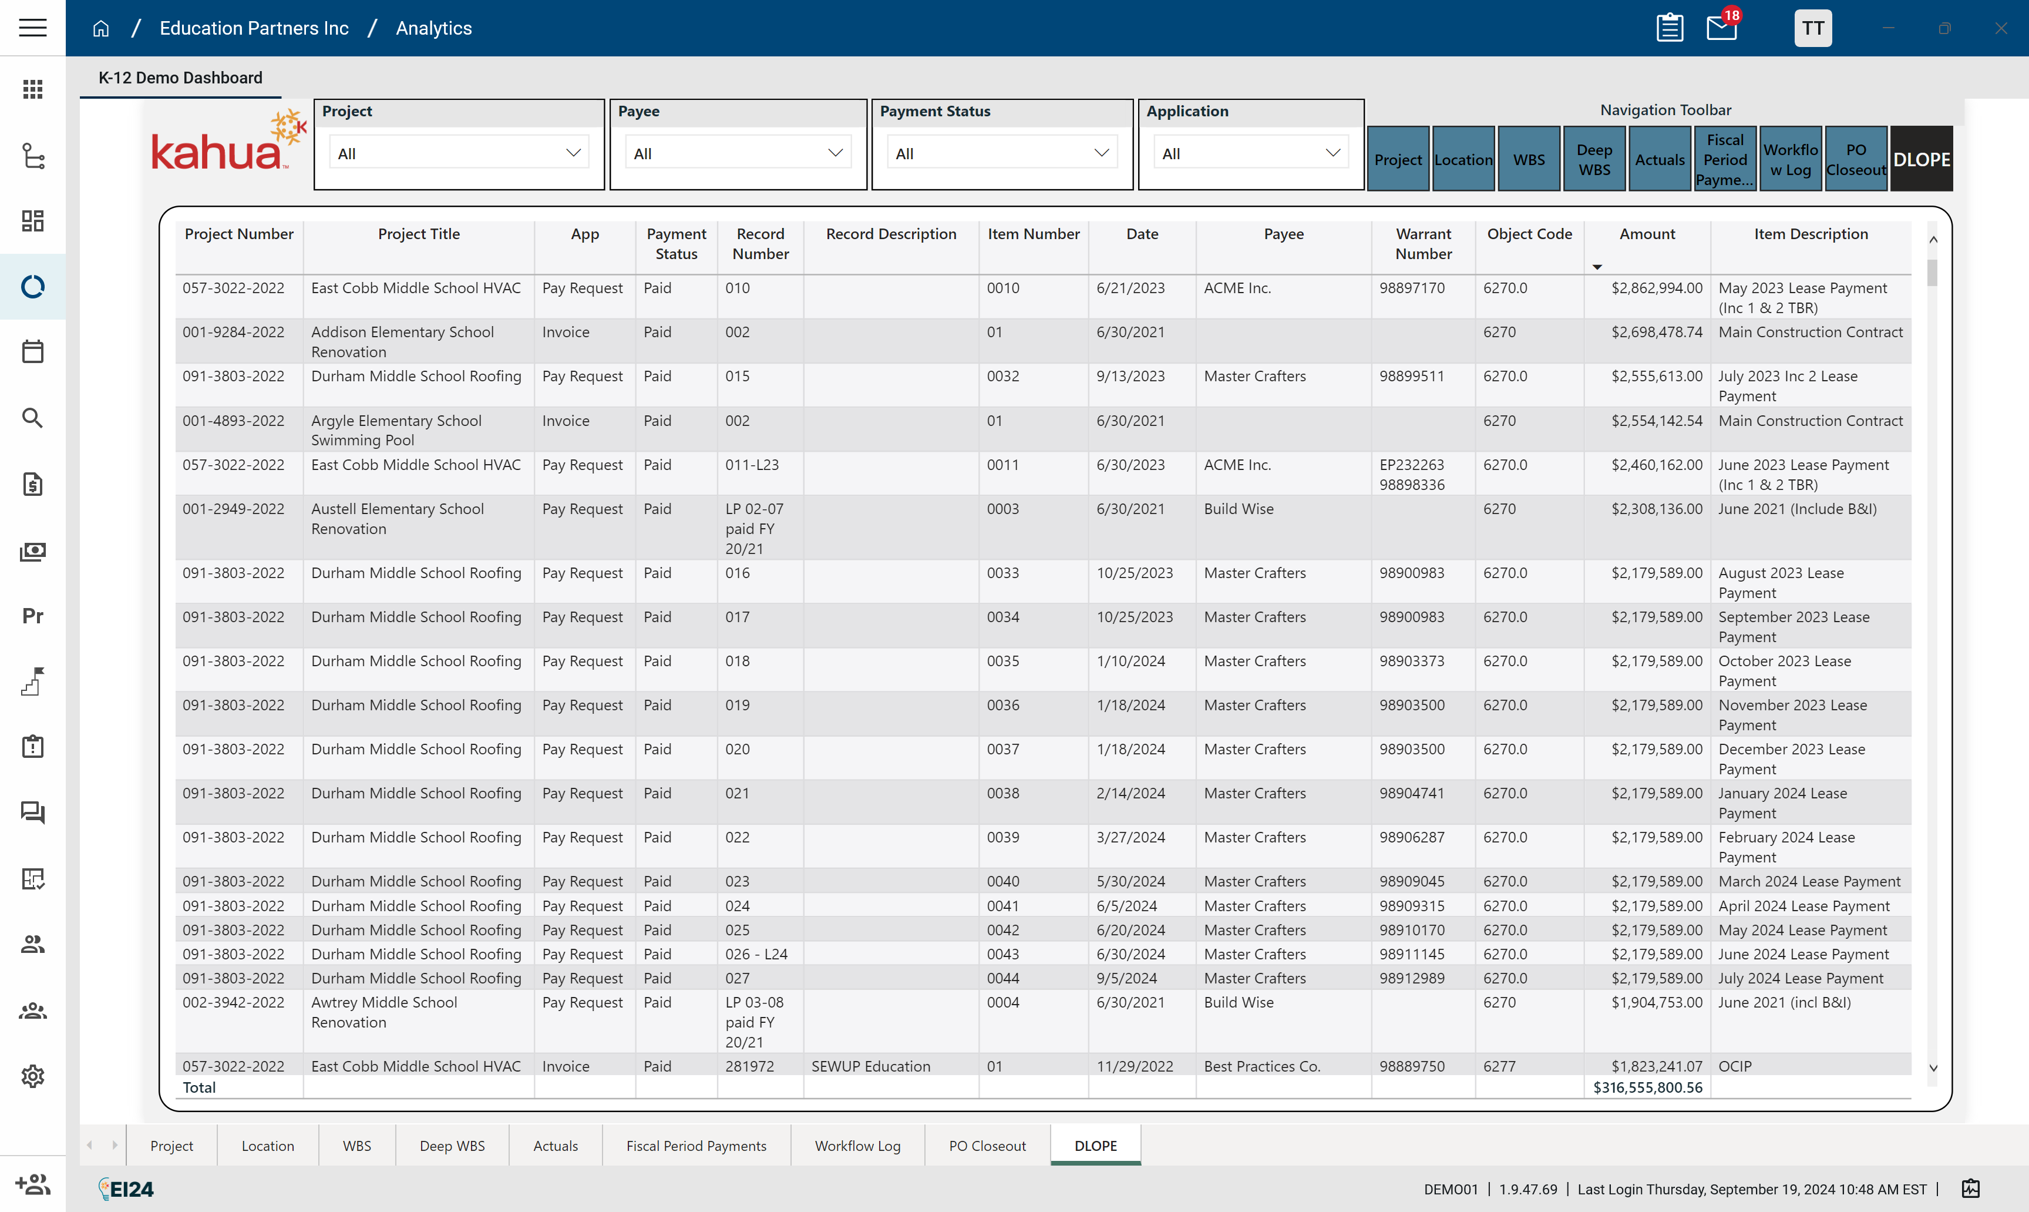Open the calendar icon in sidebar

pyautogui.click(x=33, y=352)
